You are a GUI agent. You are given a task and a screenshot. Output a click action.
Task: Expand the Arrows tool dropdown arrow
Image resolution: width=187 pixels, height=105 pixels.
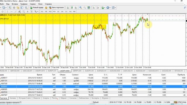[38, 12]
